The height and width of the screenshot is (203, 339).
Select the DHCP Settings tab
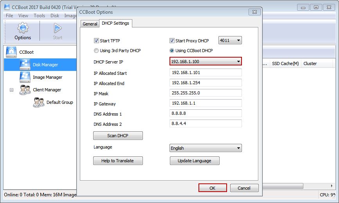115,23
